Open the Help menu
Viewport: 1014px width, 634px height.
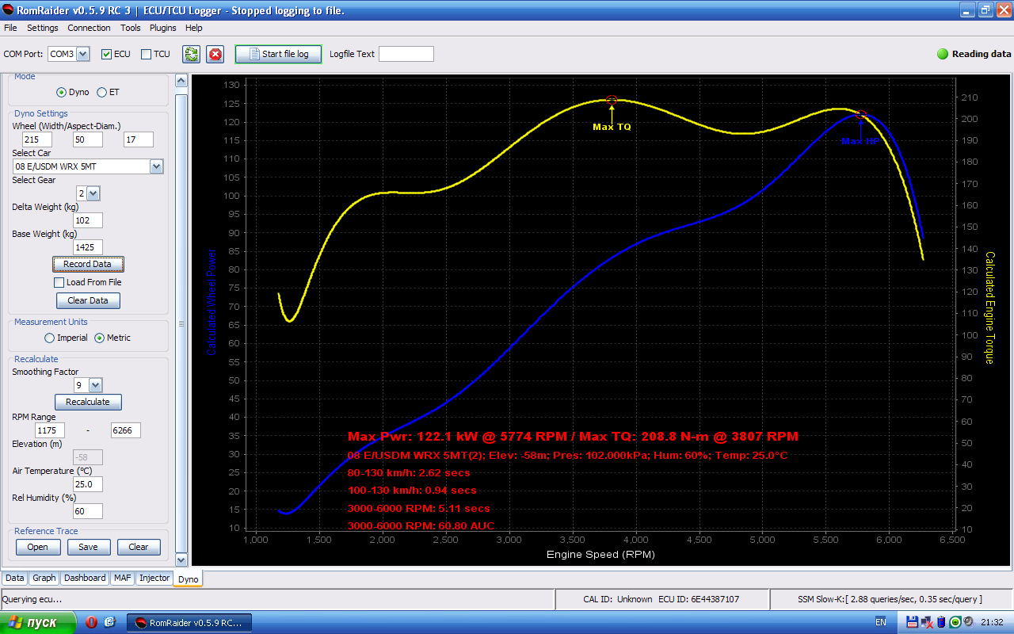tap(194, 28)
